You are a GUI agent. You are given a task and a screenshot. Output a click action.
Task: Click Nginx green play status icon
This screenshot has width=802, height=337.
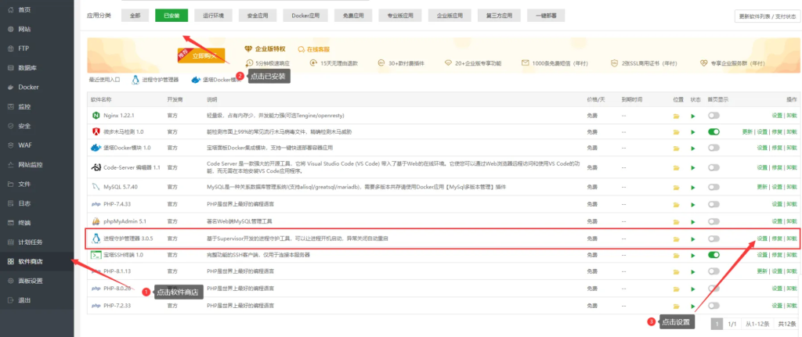click(693, 116)
